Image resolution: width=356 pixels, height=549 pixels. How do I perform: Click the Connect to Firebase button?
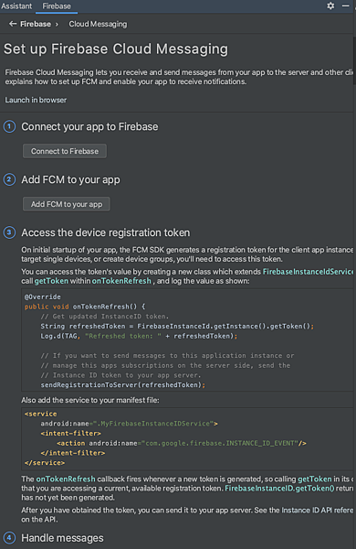pos(65,151)
